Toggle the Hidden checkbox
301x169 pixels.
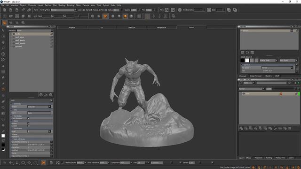28,123
